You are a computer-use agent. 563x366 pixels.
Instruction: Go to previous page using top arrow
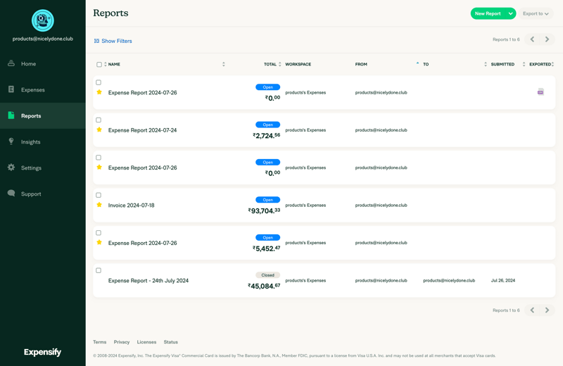point(532,39)
